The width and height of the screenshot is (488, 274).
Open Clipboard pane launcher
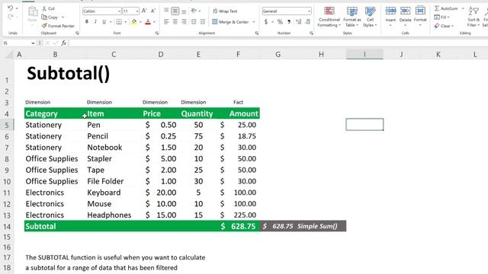[77, 33]
